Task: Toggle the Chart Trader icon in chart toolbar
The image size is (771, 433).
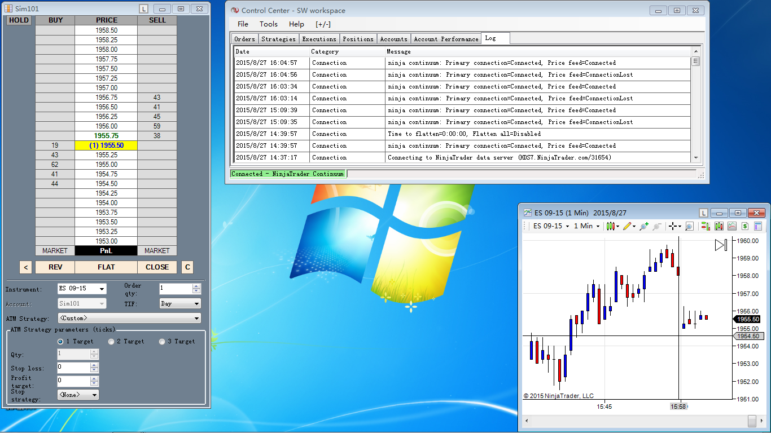Action: tap(706, 226)
